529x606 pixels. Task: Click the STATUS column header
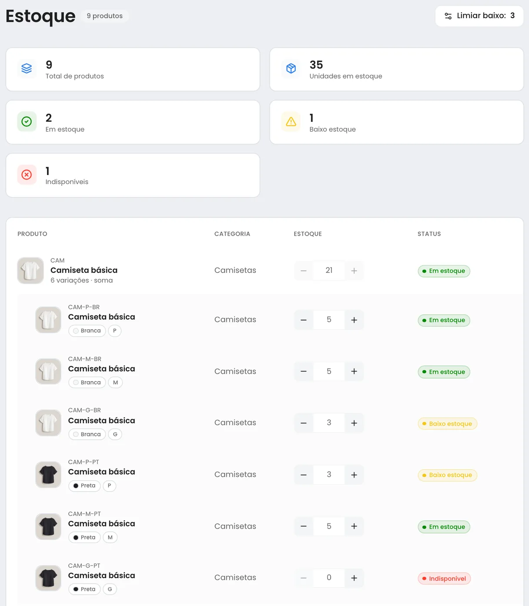click(x=429, y=234)
